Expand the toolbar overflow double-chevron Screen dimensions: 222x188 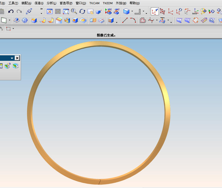pyautogui.click(x=41, y=9)
